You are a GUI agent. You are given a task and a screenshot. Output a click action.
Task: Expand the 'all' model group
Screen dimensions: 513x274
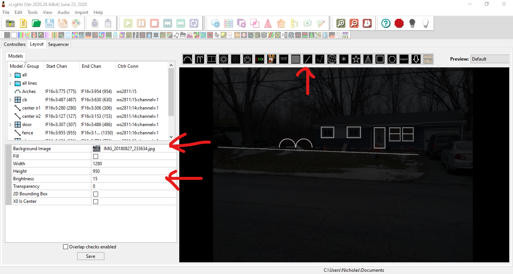pos(10,75)
